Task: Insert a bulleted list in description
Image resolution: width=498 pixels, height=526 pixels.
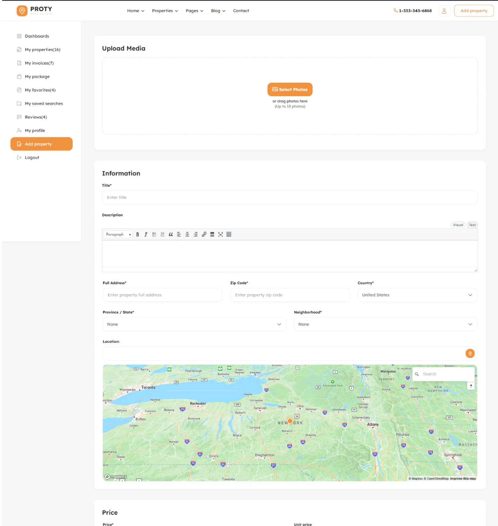Action: (154, 234)
